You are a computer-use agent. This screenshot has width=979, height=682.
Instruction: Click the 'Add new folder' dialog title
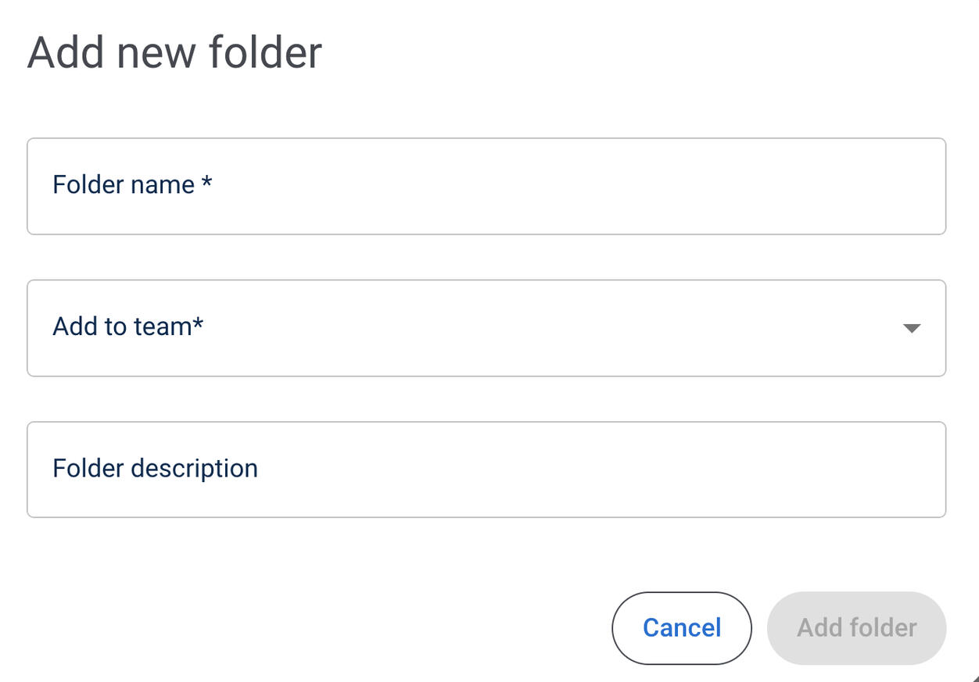pos(174,53)
